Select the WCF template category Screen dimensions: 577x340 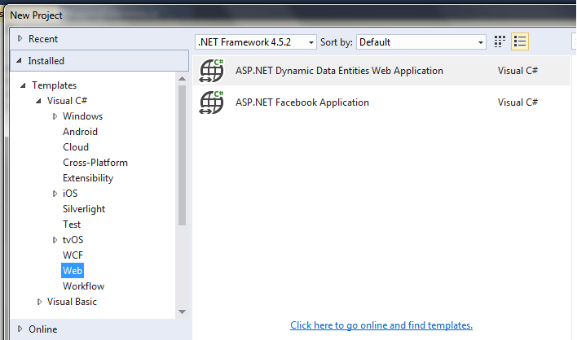[73, 255]
